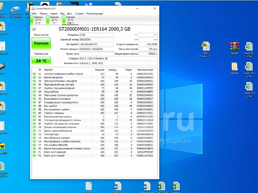The height and width of the screenshot is (193, 258).
Task: Click the disk title ST2000DM001-1ER164 2000,3 GB
Action: click(94, 29)
